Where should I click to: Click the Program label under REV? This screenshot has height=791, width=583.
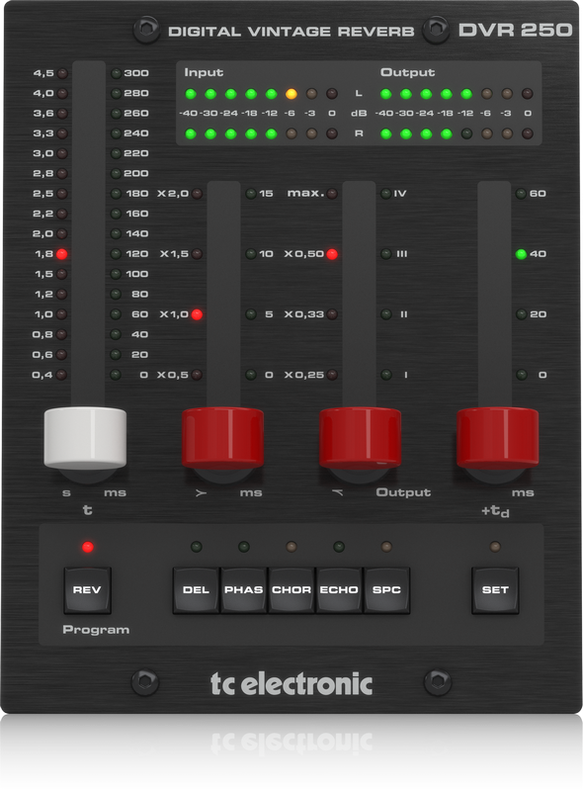click(x=96, y=630)
